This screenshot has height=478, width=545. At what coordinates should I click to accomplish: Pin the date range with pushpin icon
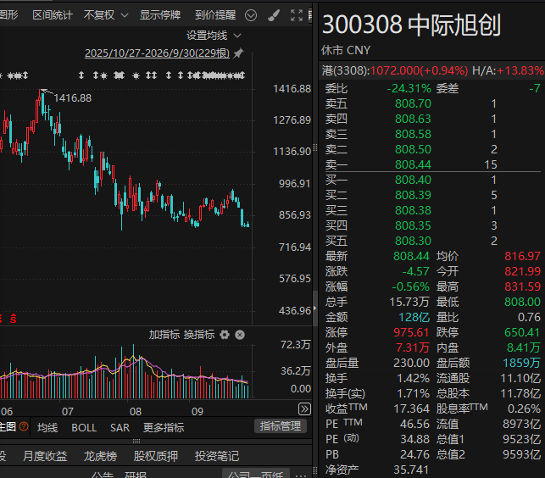(238, 53)
